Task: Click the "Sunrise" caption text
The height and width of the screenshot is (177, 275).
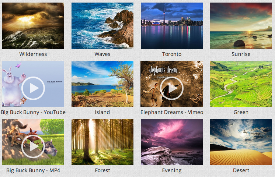Action: tap(241, 54)
